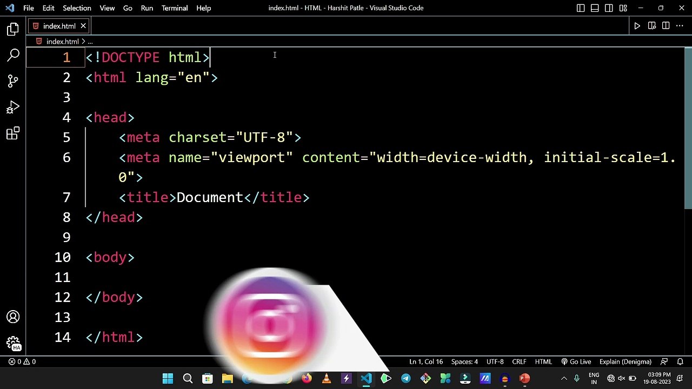Click errors and warnings status indicator
This screenshot has height=389, width=692.
tap(22, 361)
